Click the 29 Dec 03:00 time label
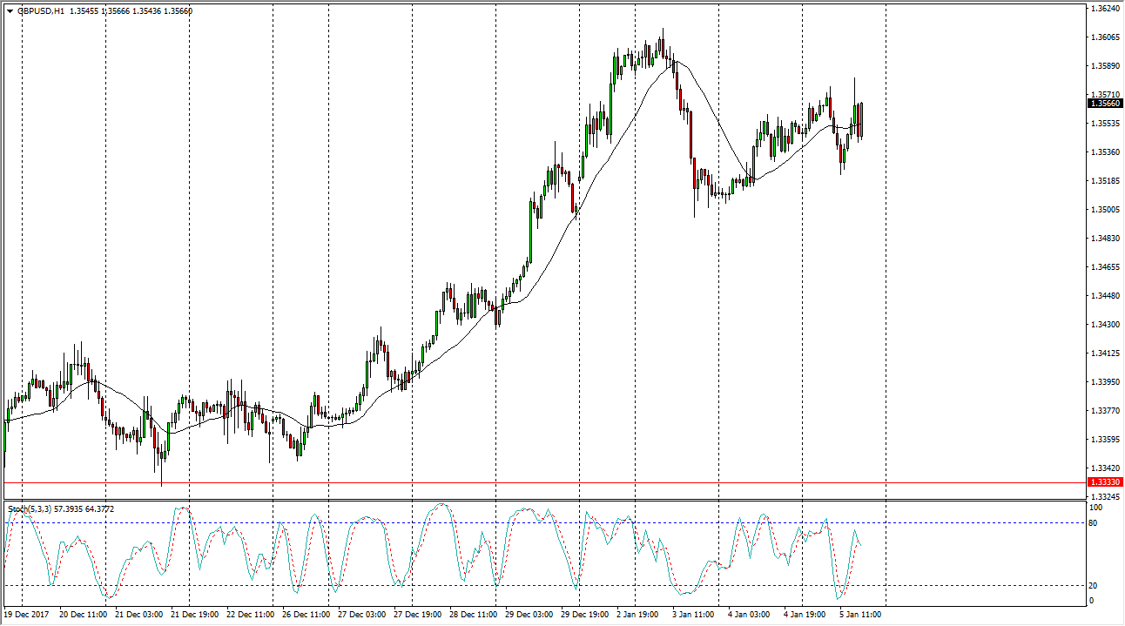This screenshot has height=626, width=1125. pos(529,615)
